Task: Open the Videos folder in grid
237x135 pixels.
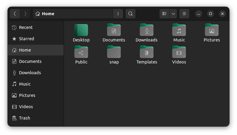Action: (x=179, y=52)
